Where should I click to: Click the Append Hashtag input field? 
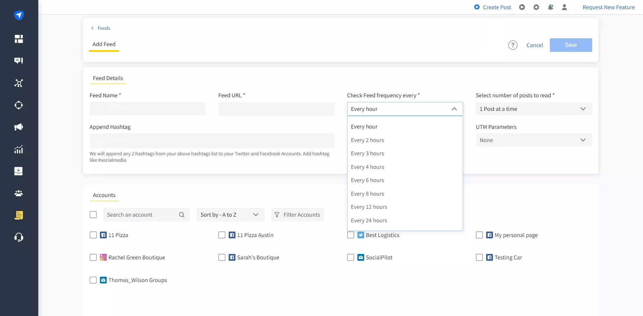212,141
